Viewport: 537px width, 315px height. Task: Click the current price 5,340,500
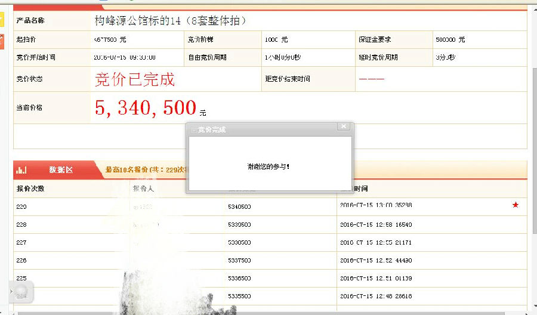146,108
